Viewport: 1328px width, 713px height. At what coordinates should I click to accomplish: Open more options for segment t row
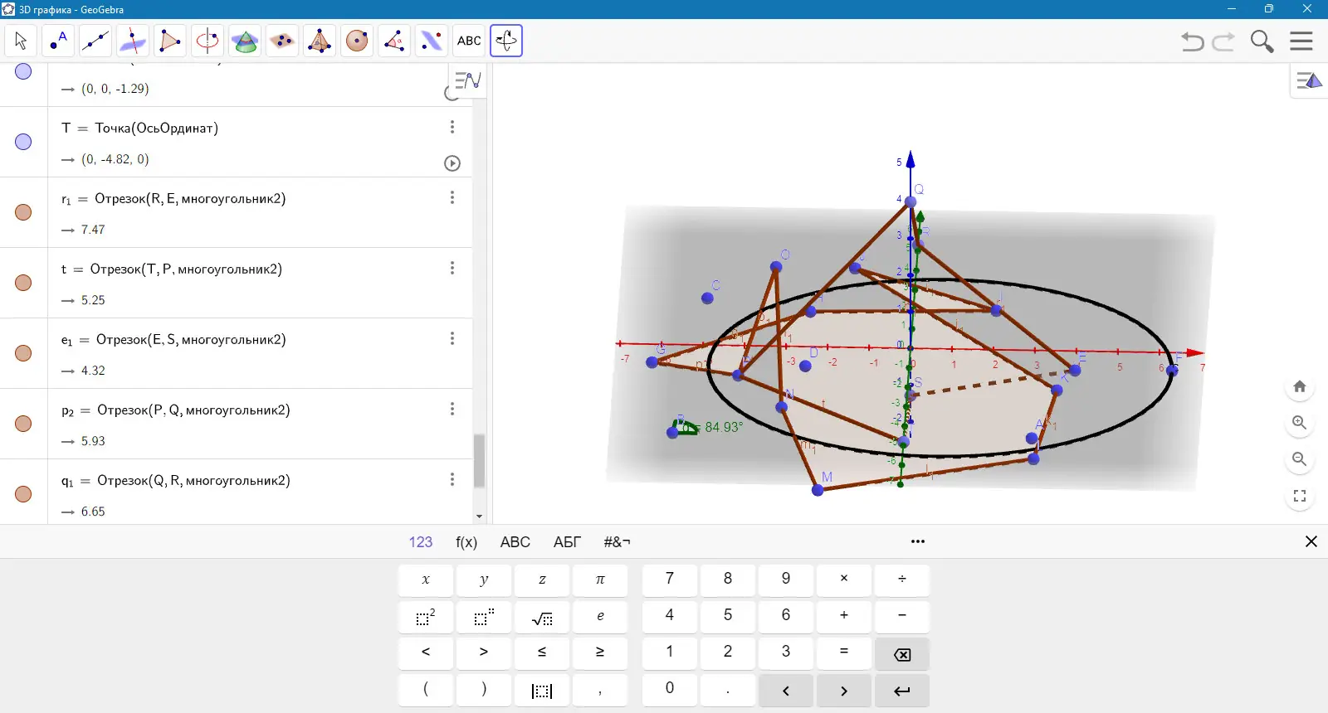pyautogui.click(x=452, y=268)
